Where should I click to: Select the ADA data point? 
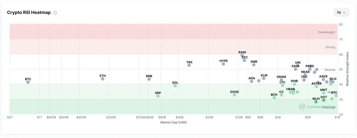[x=252, y=81]
